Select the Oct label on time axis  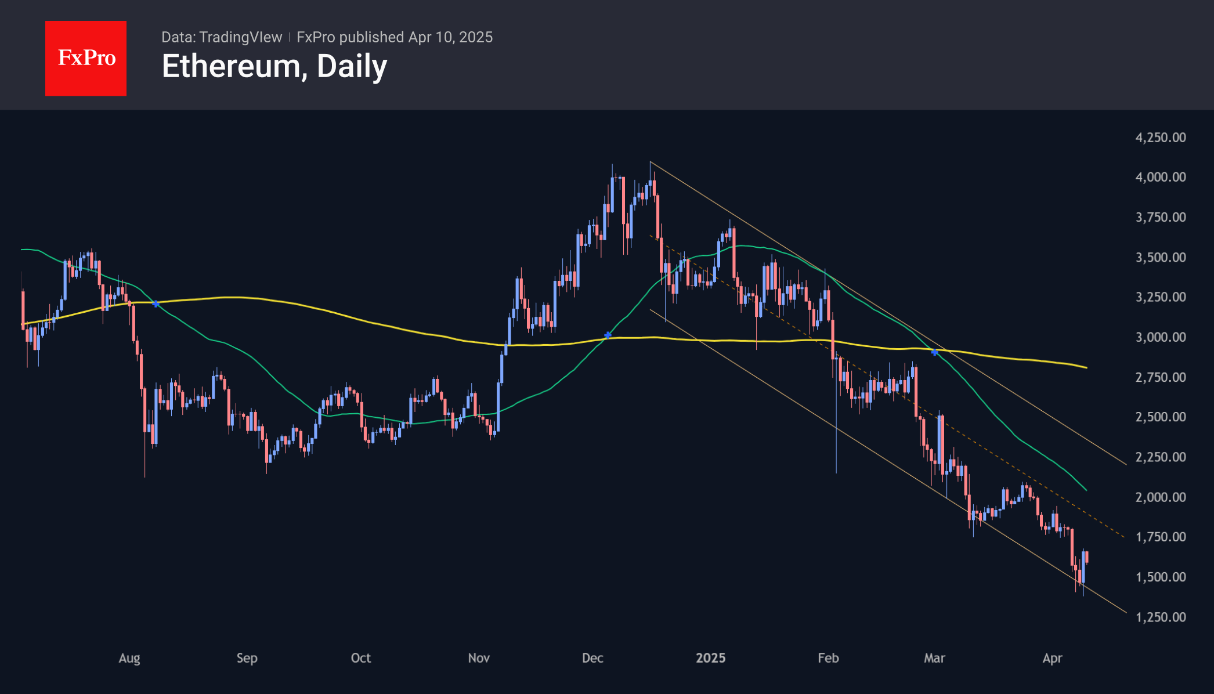click(x=360, y=658)
